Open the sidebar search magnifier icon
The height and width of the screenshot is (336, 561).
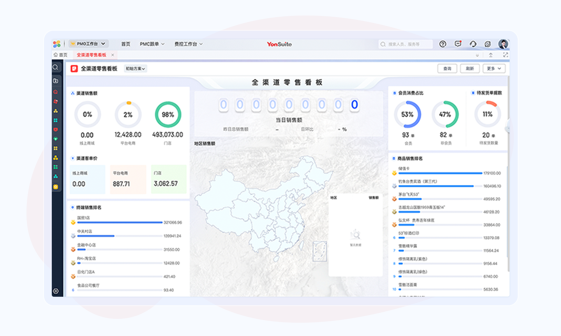coord(56,67)
